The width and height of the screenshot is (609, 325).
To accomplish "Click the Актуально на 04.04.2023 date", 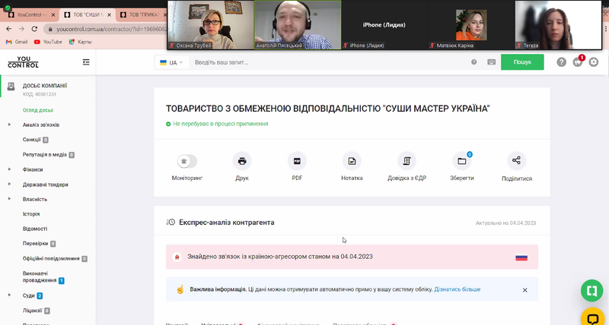I will 505,223.
